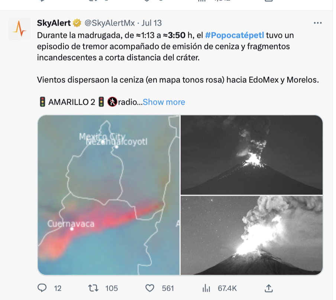Image resolution: width=336 pixels, height=300 pixels.
Task: Open the #Popocatépetl hashtag link
Action: coord(235,35)
